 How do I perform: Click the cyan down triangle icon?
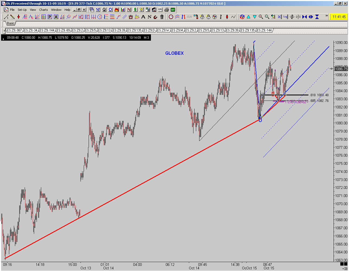click(255, 17)
